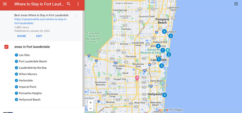Image resolution: width=242 pixels, height=113 pixels.
Task: Click the search magnifier icon
Action: tap(69, 4)
